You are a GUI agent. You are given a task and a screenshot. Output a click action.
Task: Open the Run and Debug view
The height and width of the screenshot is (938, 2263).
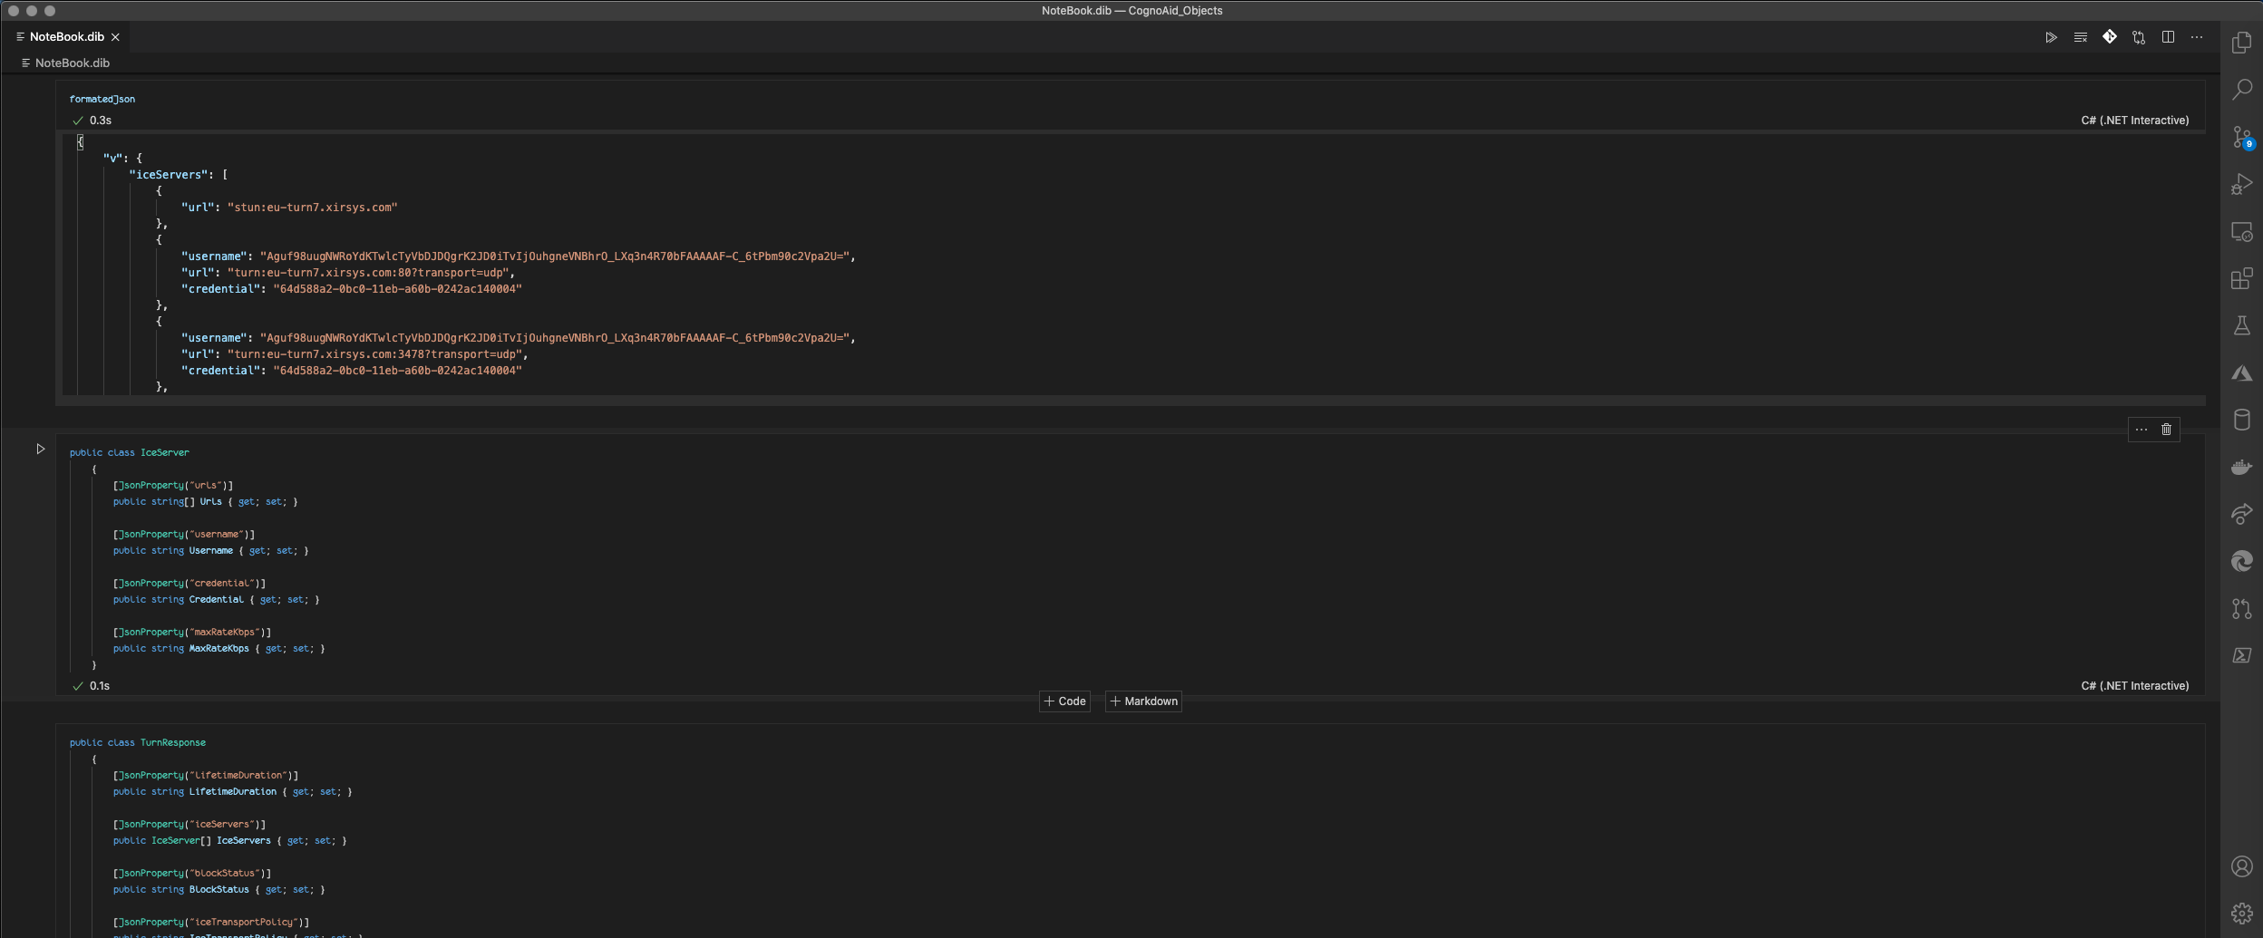[2240, 184]
